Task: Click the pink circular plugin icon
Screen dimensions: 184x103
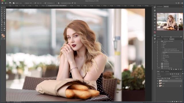Action: coord(155,32)
